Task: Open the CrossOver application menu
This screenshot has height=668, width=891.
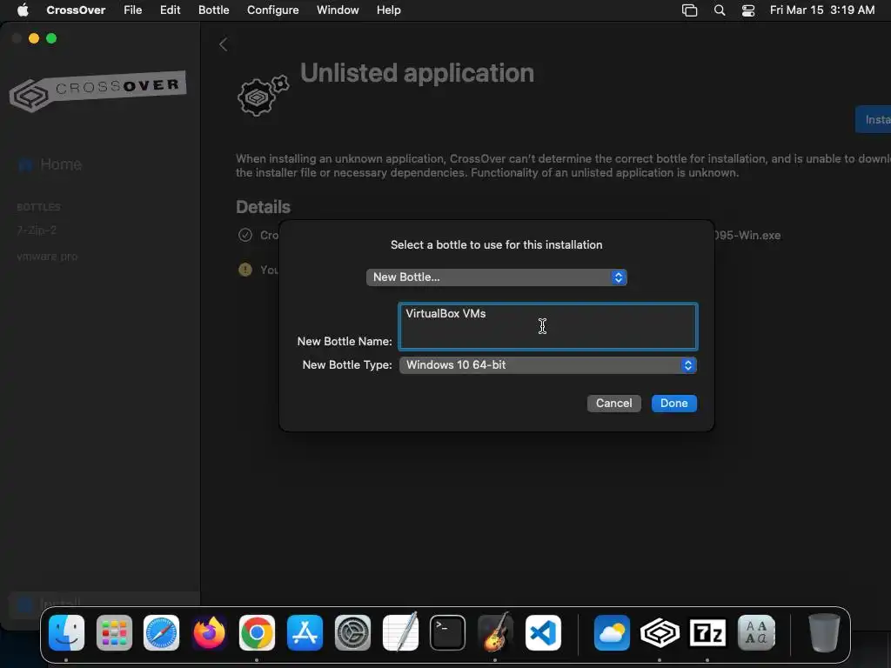Action: (x=76, y=10)
